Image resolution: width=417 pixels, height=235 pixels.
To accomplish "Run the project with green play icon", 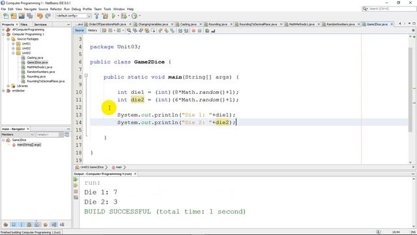I will 113,16.
